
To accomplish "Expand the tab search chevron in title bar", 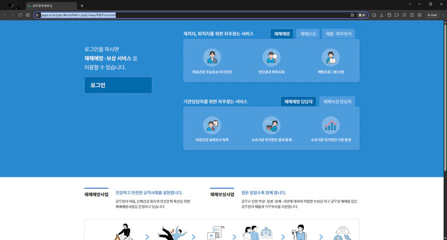I will pyautogui.click(x=410, y=4).
